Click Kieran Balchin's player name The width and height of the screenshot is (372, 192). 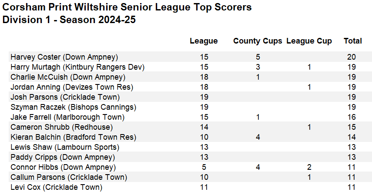click(74, 137)
